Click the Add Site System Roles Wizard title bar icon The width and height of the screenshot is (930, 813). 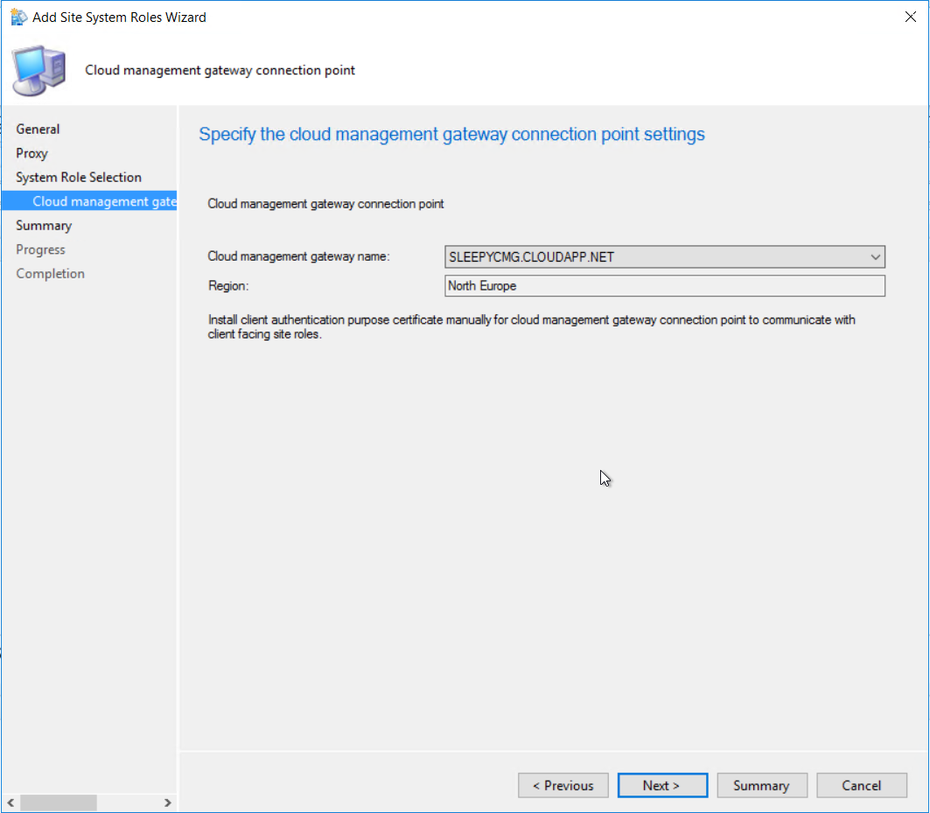(18, 17)
